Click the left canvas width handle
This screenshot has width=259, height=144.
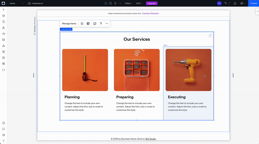click(x=34, y=75)
